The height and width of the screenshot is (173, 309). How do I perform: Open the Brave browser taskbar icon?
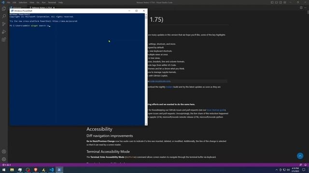pos(36,170)
